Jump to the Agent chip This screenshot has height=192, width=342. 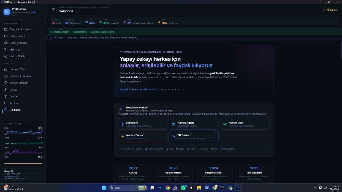tap(191, 149)
